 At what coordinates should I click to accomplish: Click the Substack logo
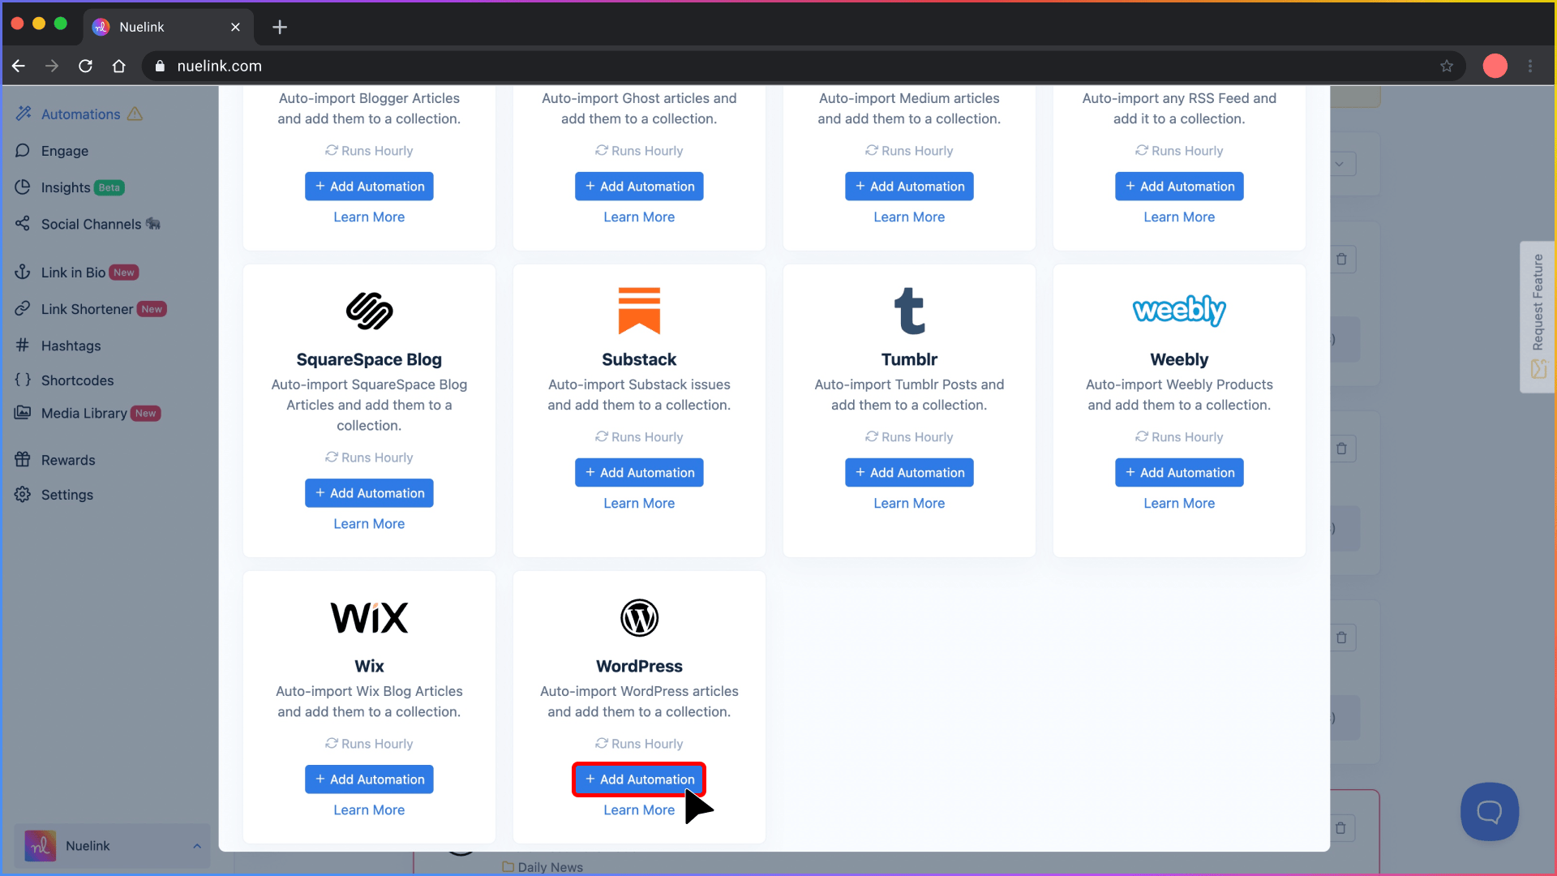tap(639, 311)
